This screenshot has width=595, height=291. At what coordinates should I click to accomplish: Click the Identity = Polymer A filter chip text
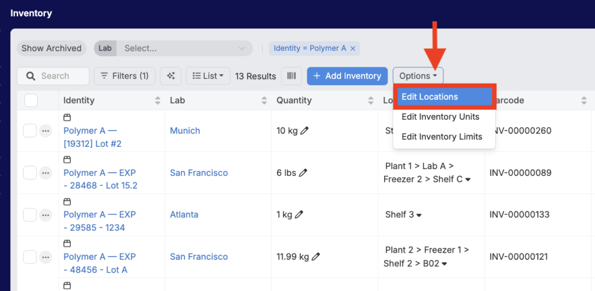point(310,49)
